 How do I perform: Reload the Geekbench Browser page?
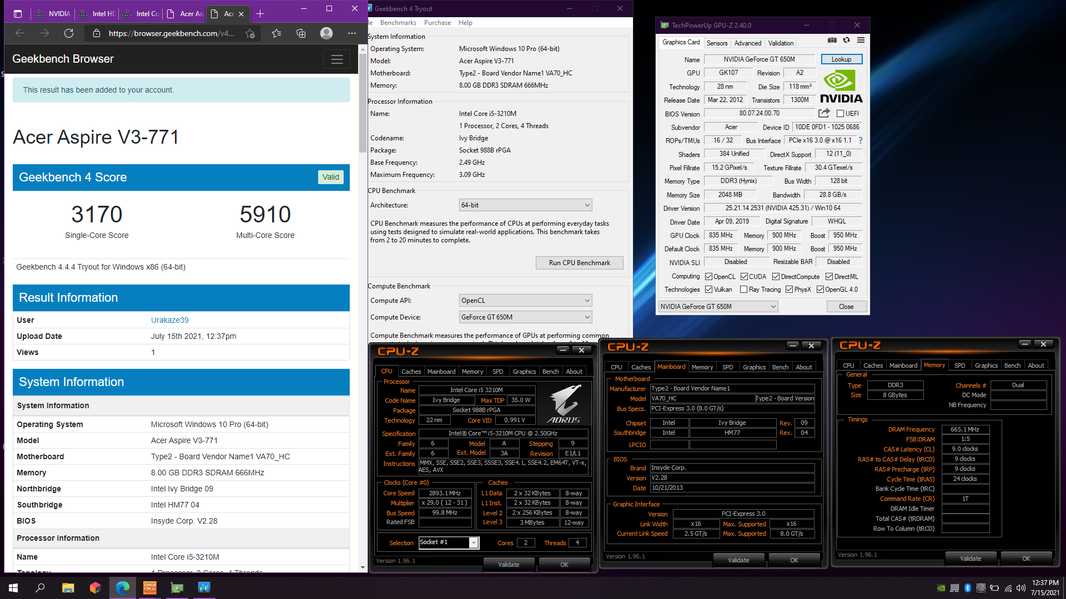(69, 33)
